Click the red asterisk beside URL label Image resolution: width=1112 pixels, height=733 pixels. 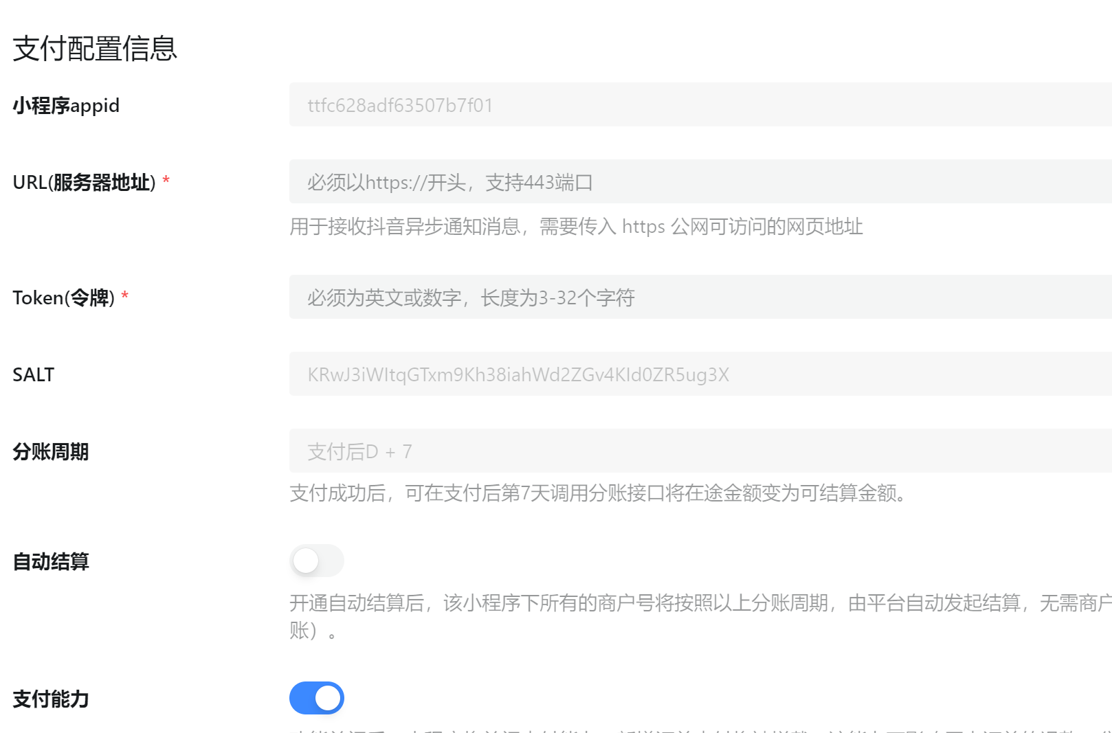click(x=166, y=181)
